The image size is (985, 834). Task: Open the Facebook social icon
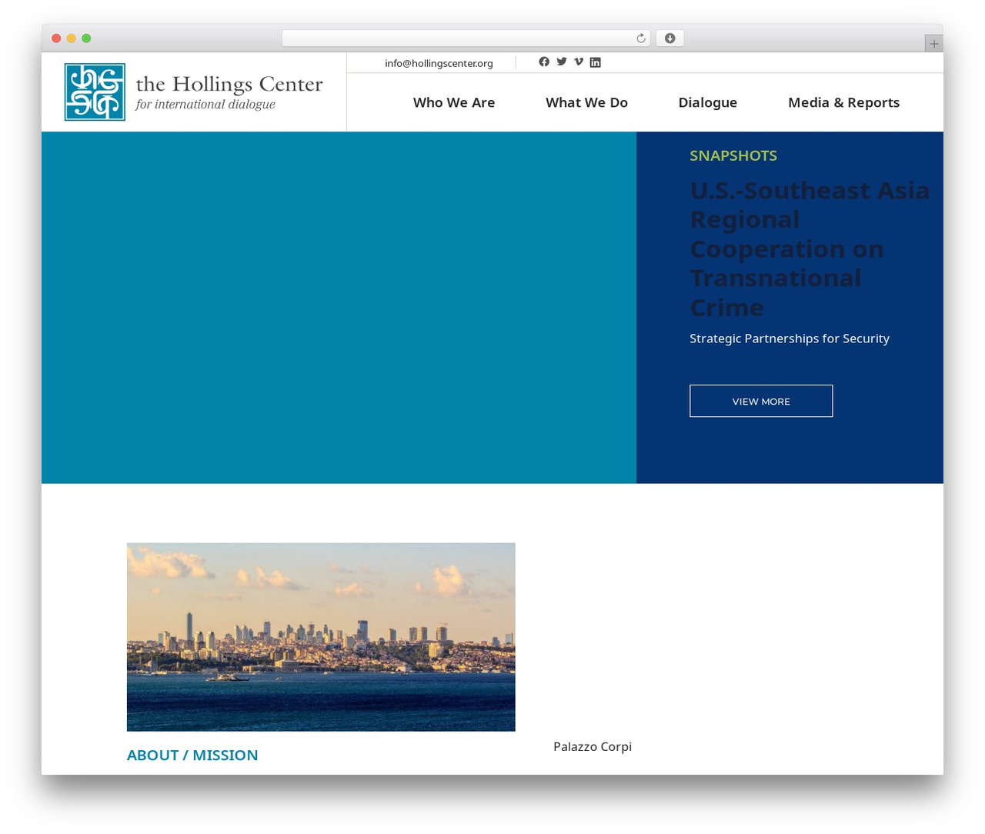point(544,62)
